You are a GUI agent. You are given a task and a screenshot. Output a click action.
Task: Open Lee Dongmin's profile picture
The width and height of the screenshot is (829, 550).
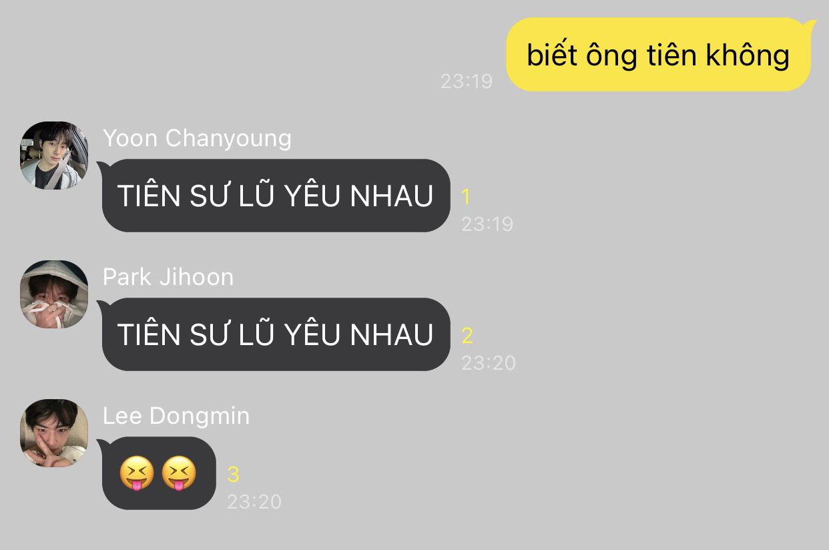pyautogui.click(x=54, y=433)
